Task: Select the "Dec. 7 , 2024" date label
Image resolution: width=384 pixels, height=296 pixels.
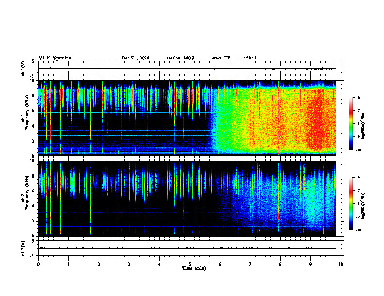Action: coord(135,58)
